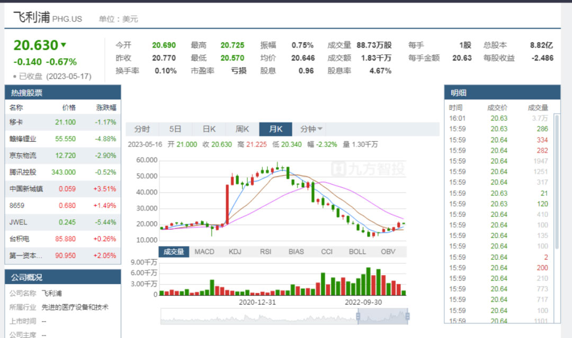Screen dimensions: 572x338
Task: Open 腾讯控股 in the hot stocks list
Action: tap(23, 172)
